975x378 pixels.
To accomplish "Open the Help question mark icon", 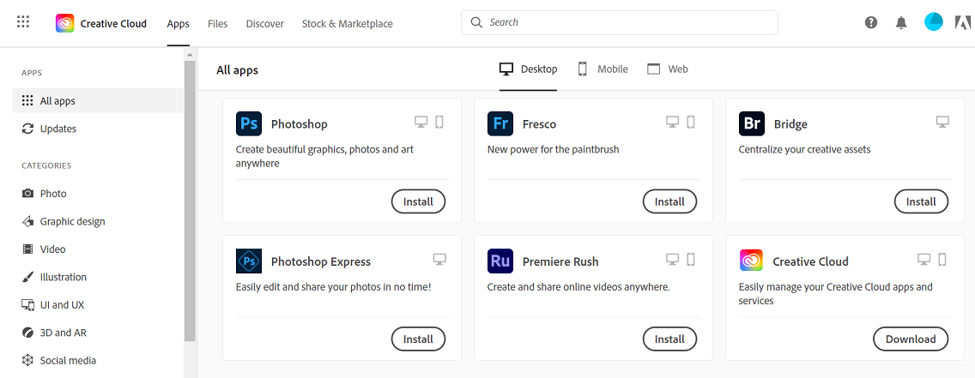I will (871, 22).
